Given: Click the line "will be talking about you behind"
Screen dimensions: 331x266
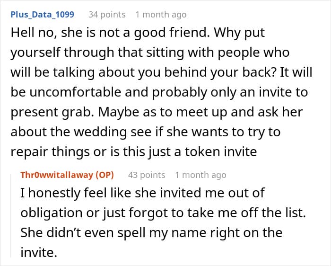Looking at the screenshot, I should [161, 72].
